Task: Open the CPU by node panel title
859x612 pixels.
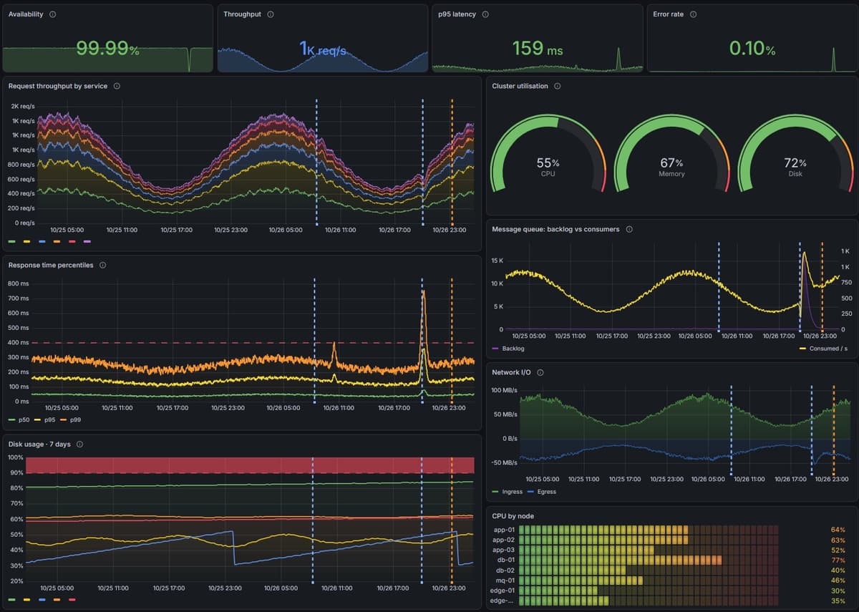Action: tap(513, 515)
